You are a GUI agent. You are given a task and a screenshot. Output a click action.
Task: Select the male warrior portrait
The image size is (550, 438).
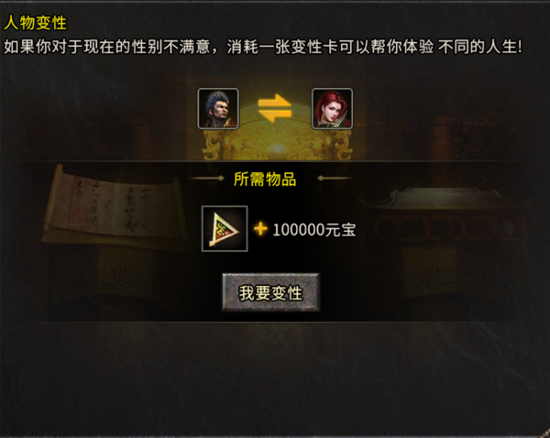click(x=218, y=109)
